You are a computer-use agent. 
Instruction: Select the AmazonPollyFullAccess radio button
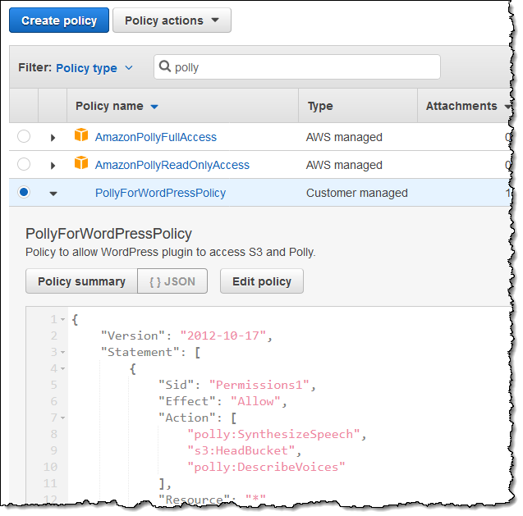(x=24, y=137)
